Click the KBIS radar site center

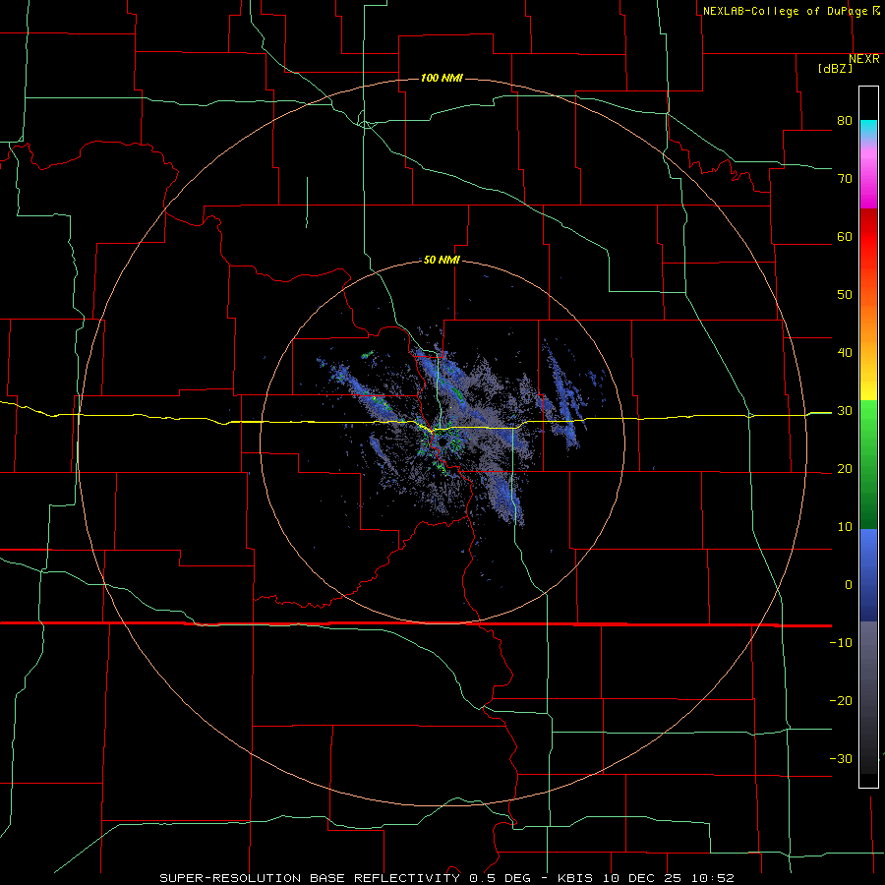coord(442,442)
